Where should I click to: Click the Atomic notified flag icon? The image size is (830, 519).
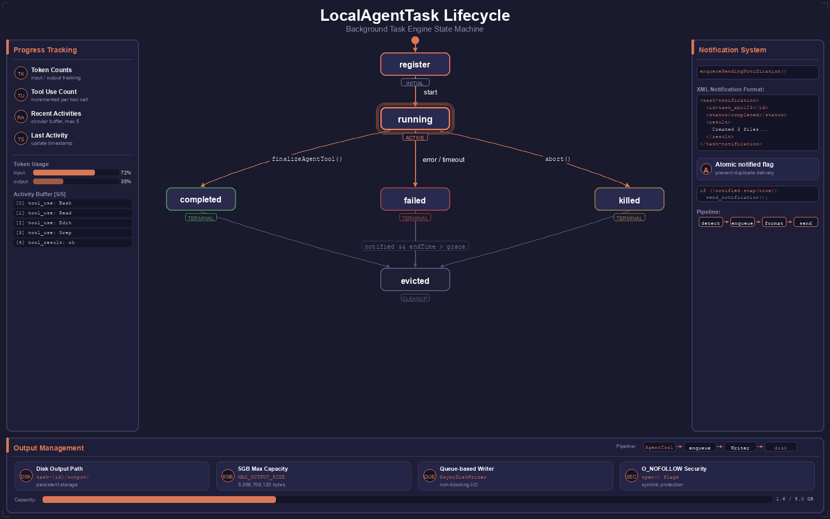click(x=706, y=169)
